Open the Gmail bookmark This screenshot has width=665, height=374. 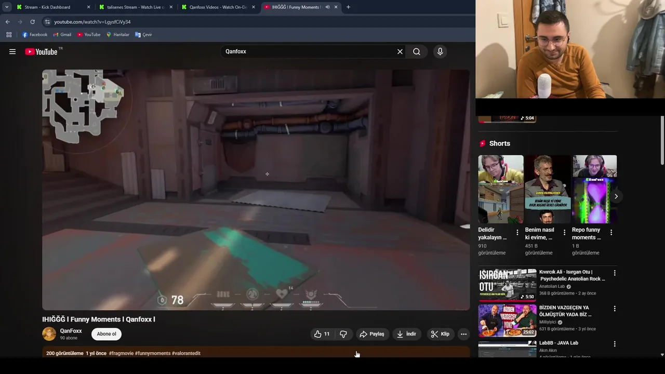pos(62,35)
